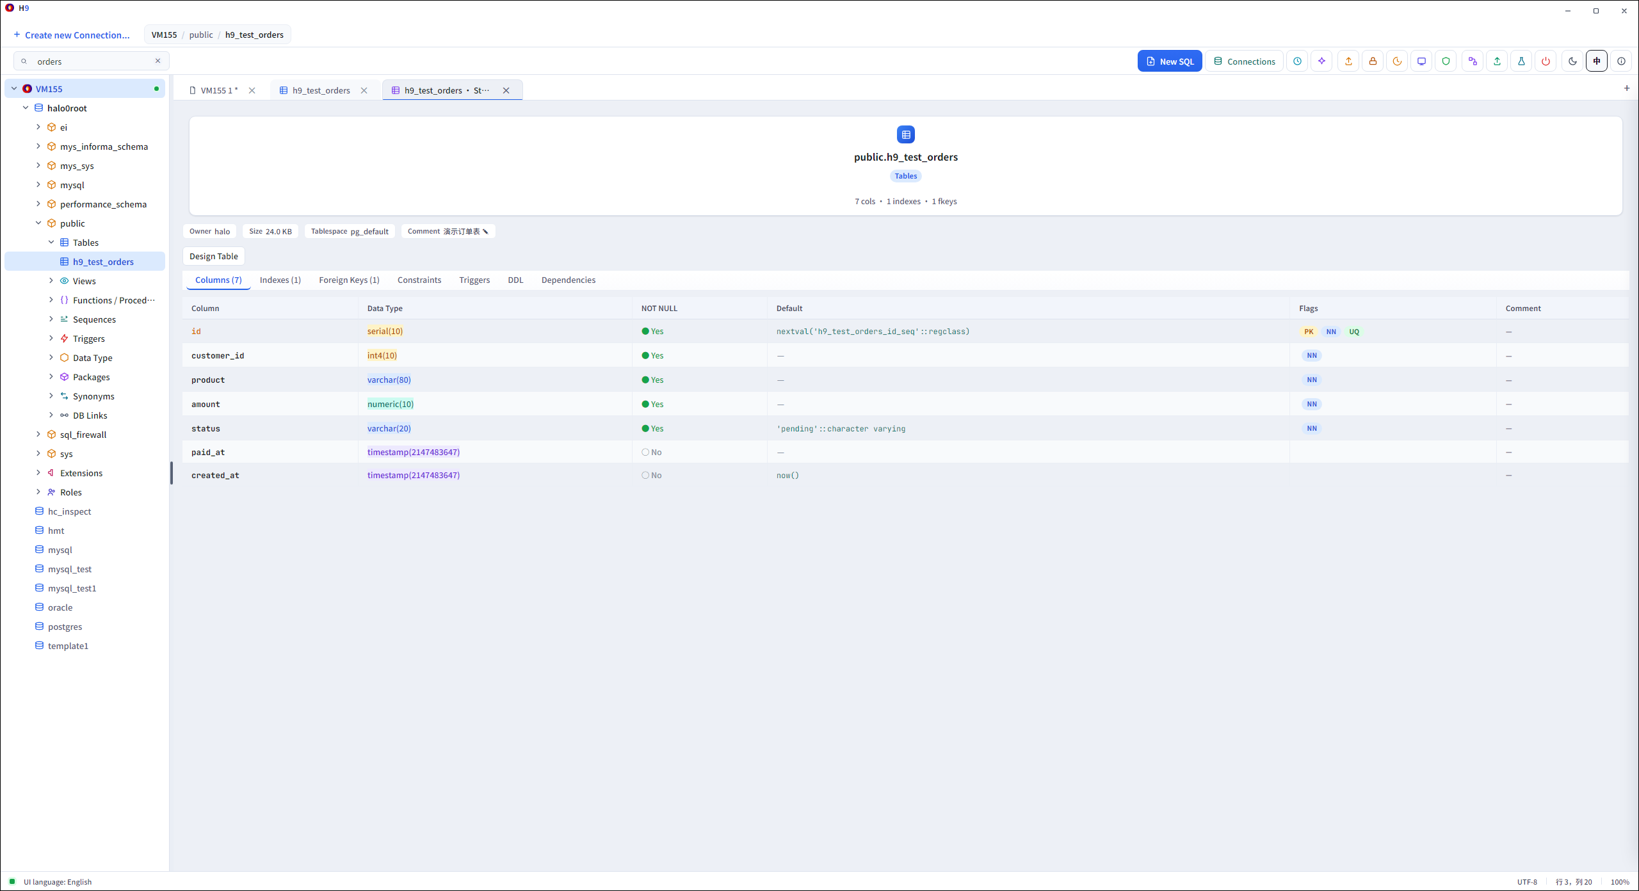Switch to the DDL tab
Image resolution: width=1639 pixels, height=891 pixels.
point(515,280)
